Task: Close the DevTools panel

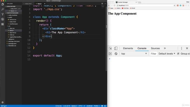Action: tap(187, 48)
